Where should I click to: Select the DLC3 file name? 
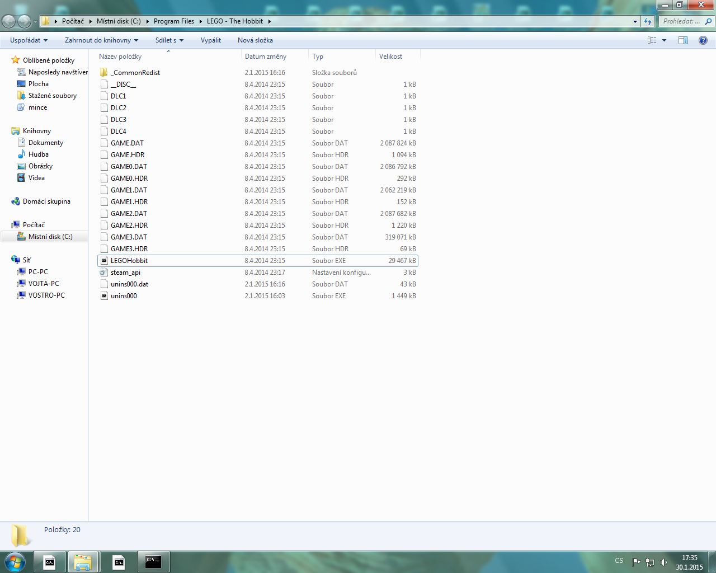[x=119, y=120]
